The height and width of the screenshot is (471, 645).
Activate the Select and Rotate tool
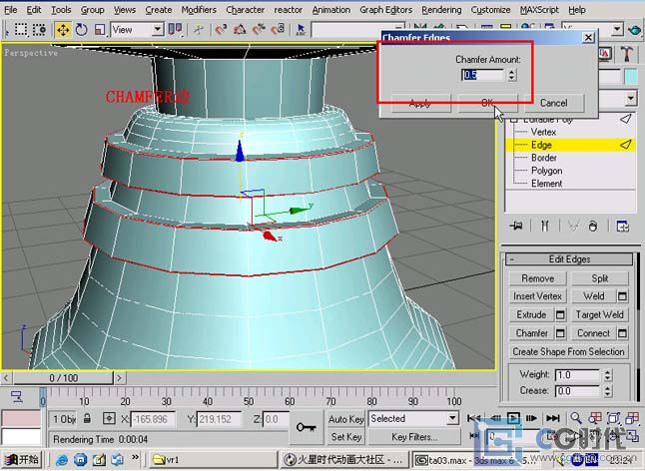pos(82,30)
